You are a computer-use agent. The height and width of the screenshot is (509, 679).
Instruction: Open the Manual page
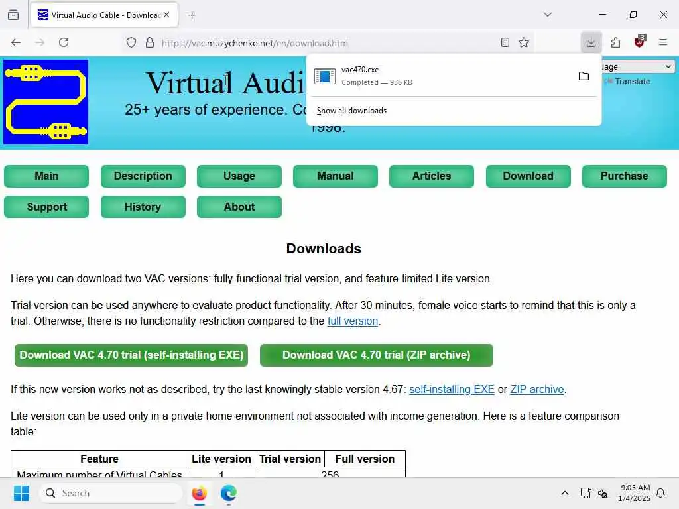tap(335, 176)
